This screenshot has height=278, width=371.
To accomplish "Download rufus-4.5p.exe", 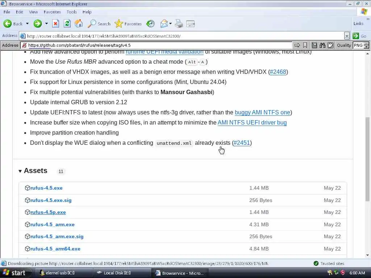I will click(x=48, y=212).
